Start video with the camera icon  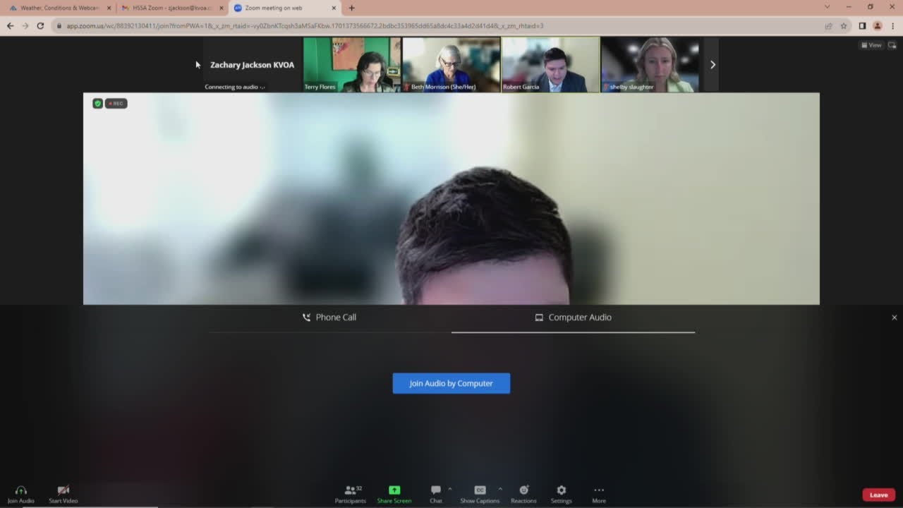[63, 490]
